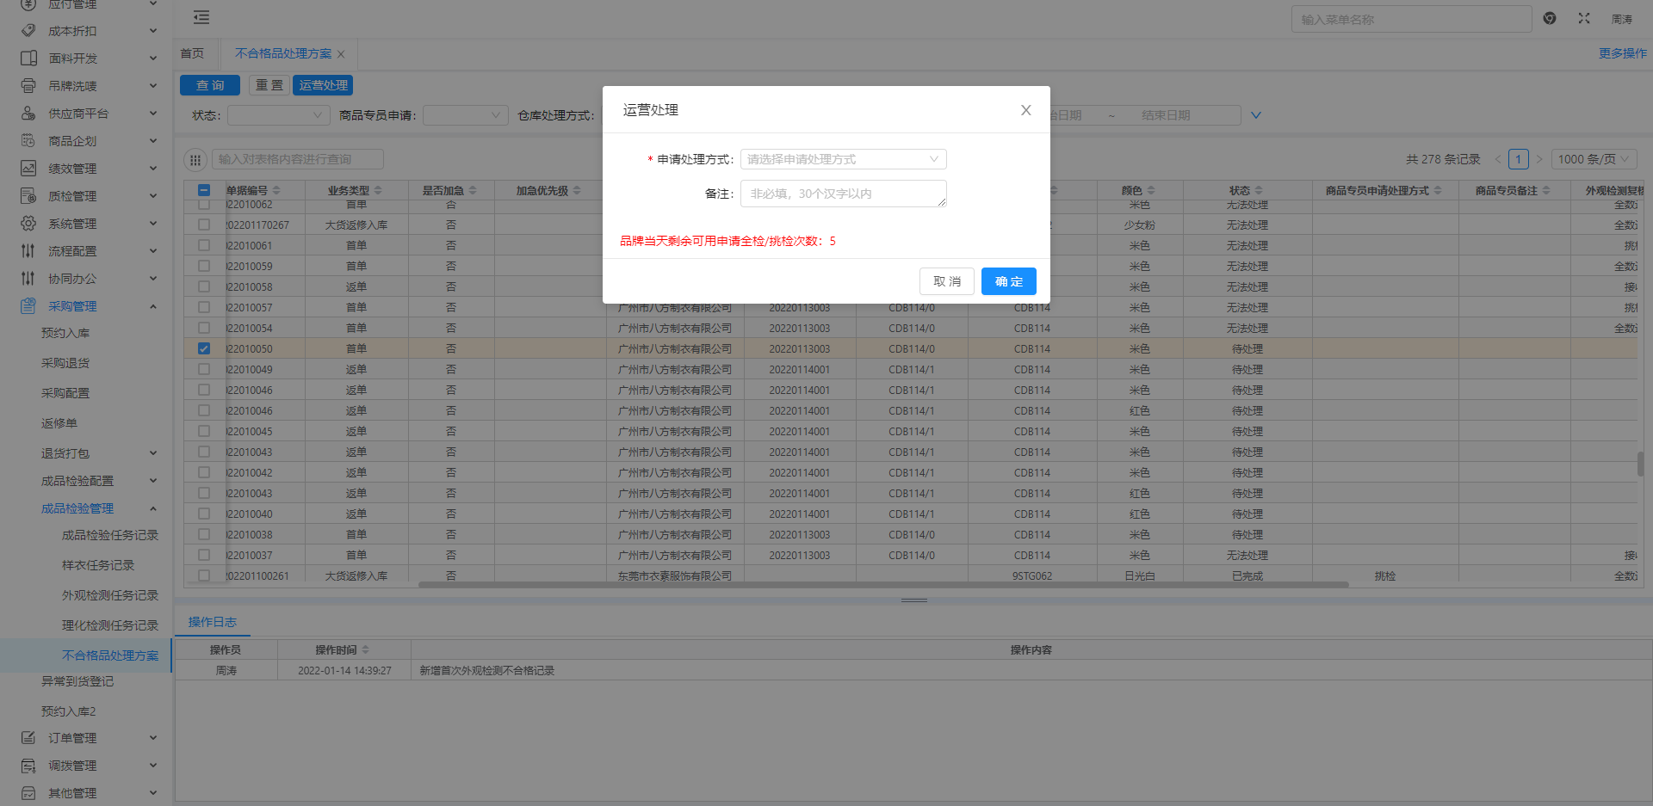Click the fullscreen toggle icon in header
The height and width of the screenshot is (806, 1653).
click(x=1583, y=18)
